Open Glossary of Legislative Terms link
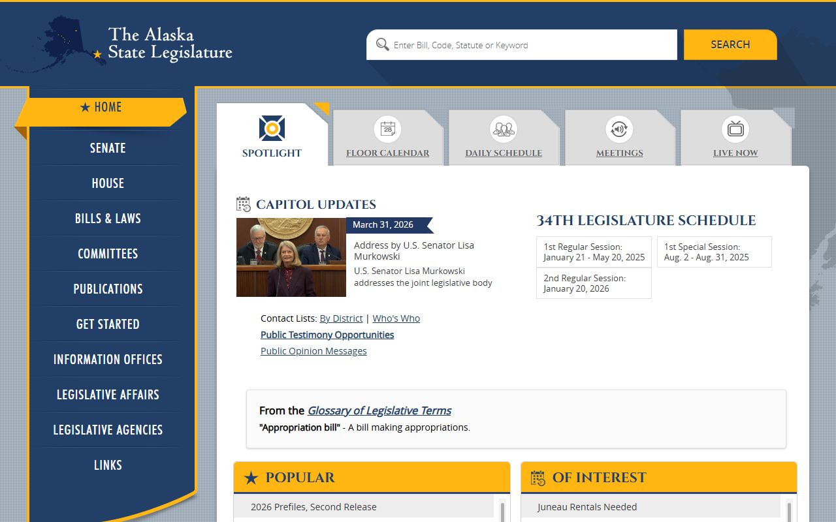This screenshot has height=522, width=836. (x=379, y=410)
